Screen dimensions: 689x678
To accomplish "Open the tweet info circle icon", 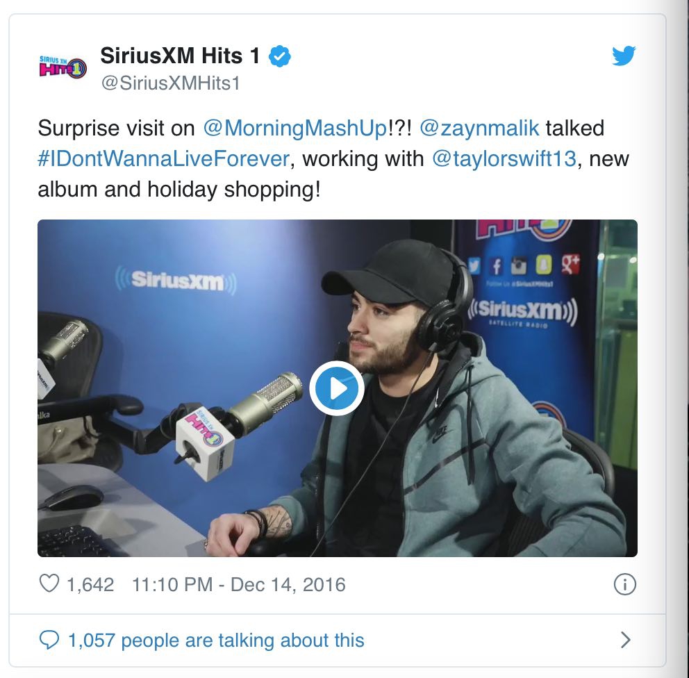I will point(624,584).
